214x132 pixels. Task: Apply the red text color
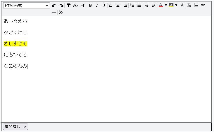pyautogui.click(x=161, y=5)
